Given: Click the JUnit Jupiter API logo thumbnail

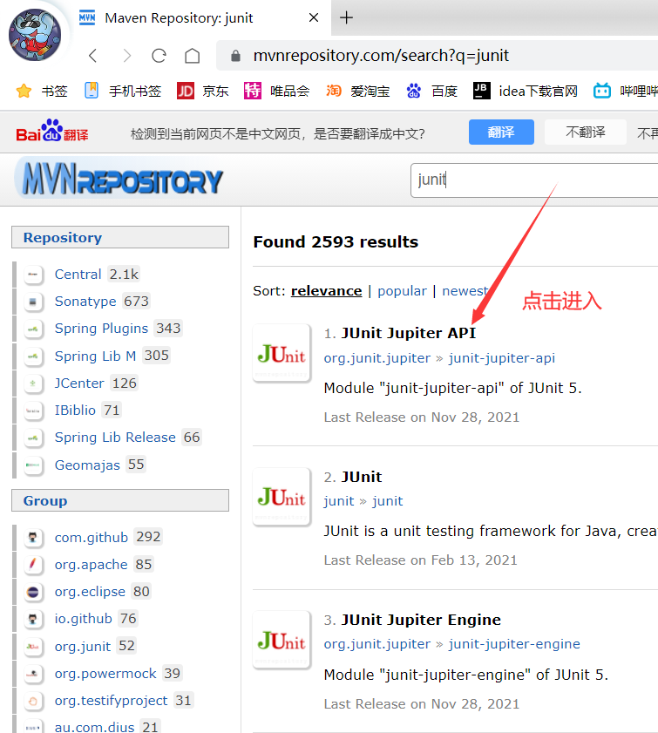Looking at the screenshot, I should click(x=282, y=353).
